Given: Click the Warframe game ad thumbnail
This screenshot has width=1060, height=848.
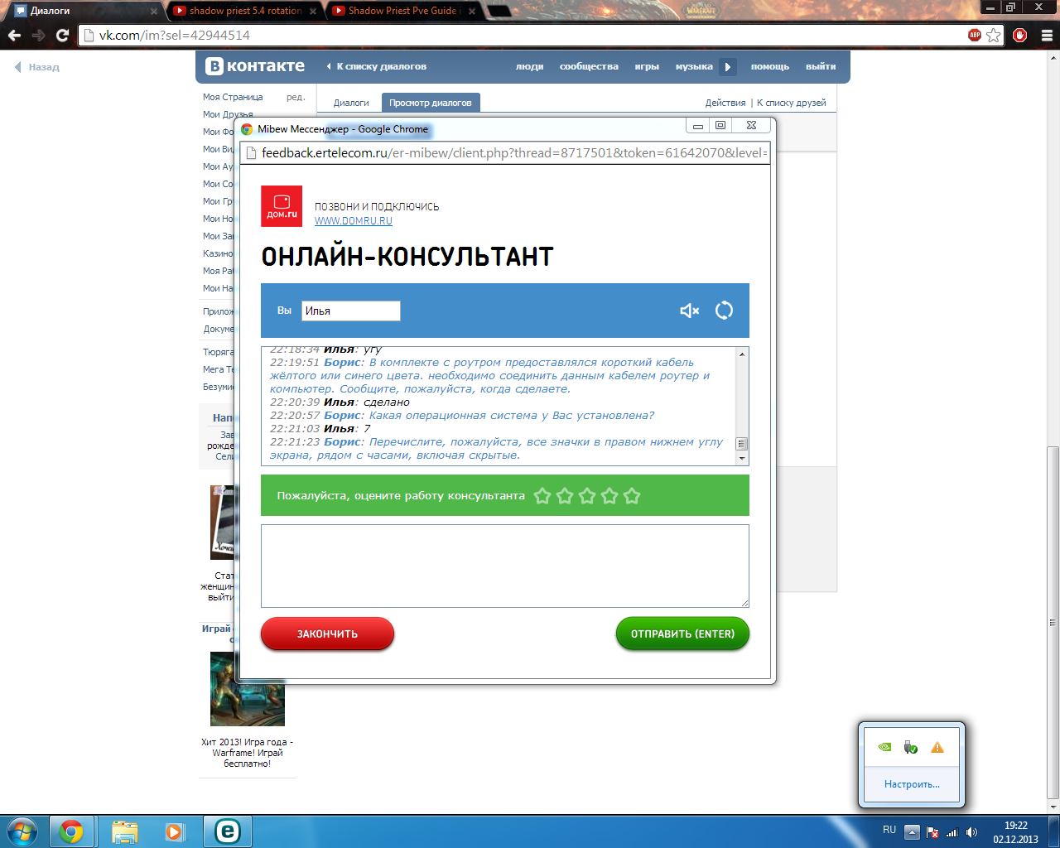Looking at the screenshot, I should pyautogui.click(x=248, y=689).
